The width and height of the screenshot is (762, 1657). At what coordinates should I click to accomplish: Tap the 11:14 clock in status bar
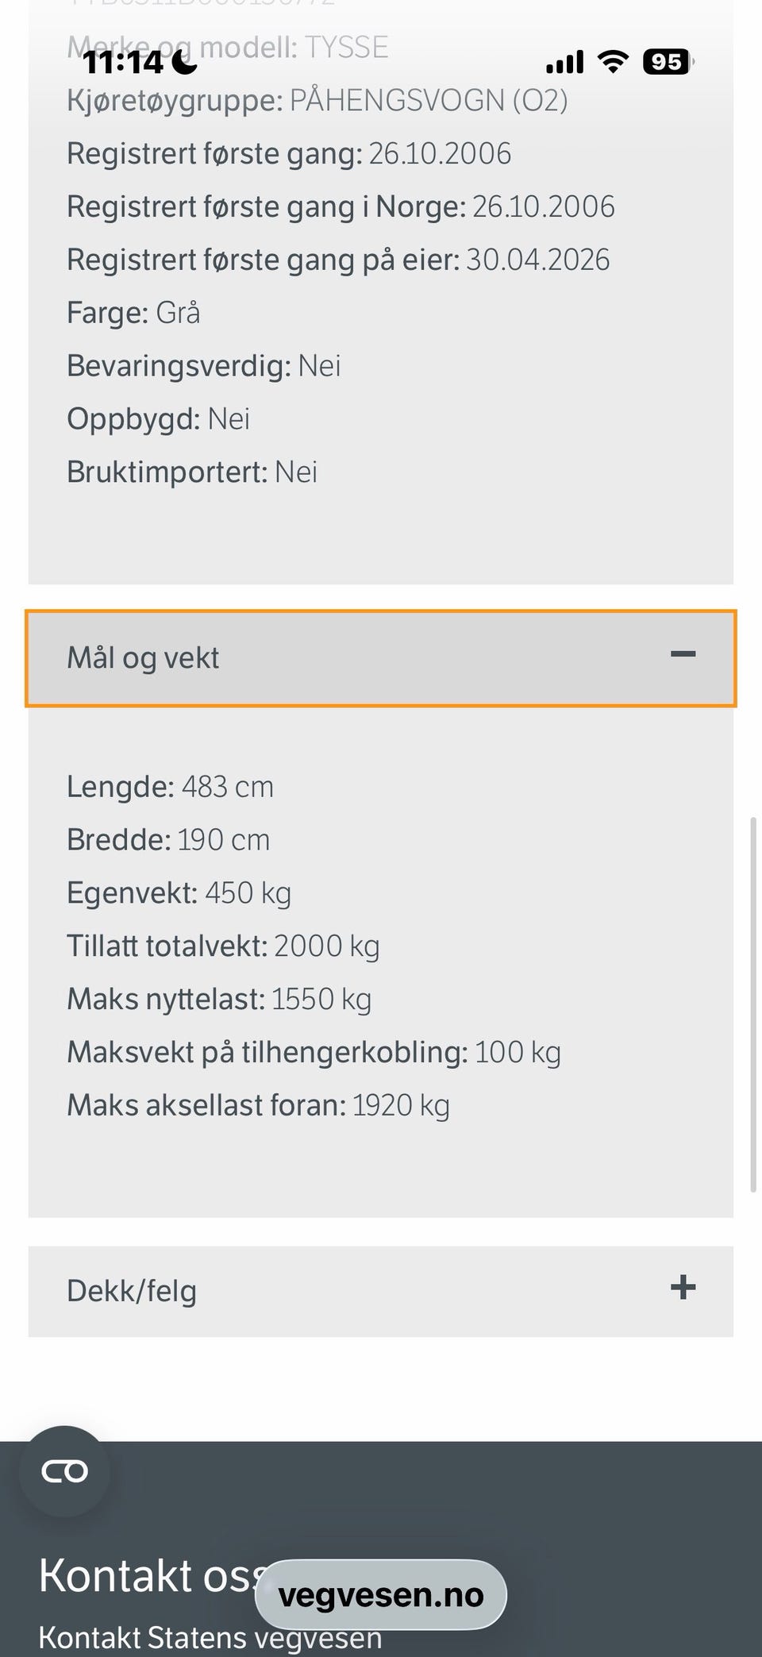click(x=123, y=61)
